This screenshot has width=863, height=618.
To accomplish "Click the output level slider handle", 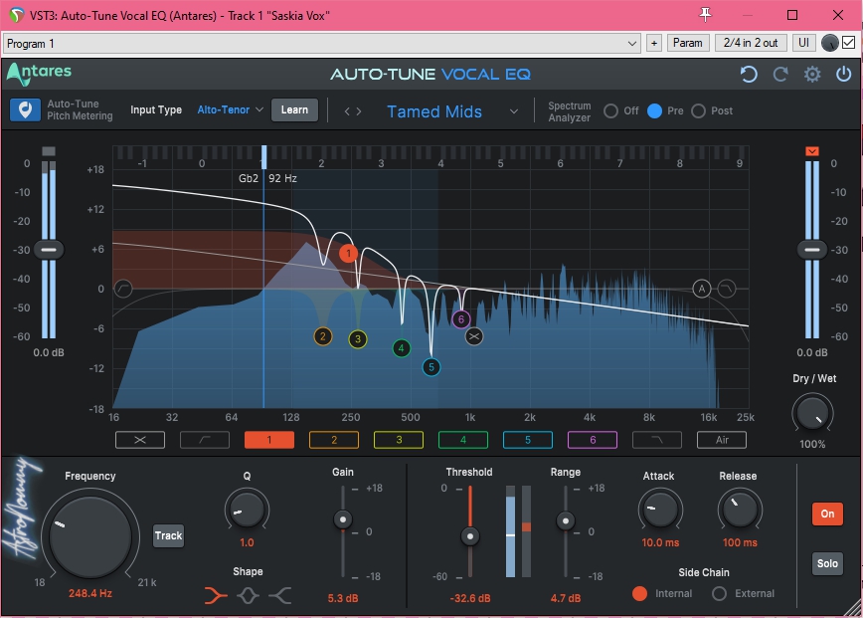I will click(812, 250).
